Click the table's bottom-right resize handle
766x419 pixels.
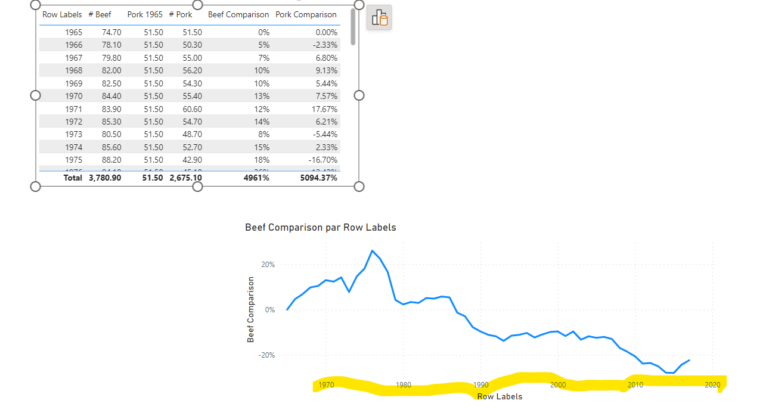[x=359, y=187]
